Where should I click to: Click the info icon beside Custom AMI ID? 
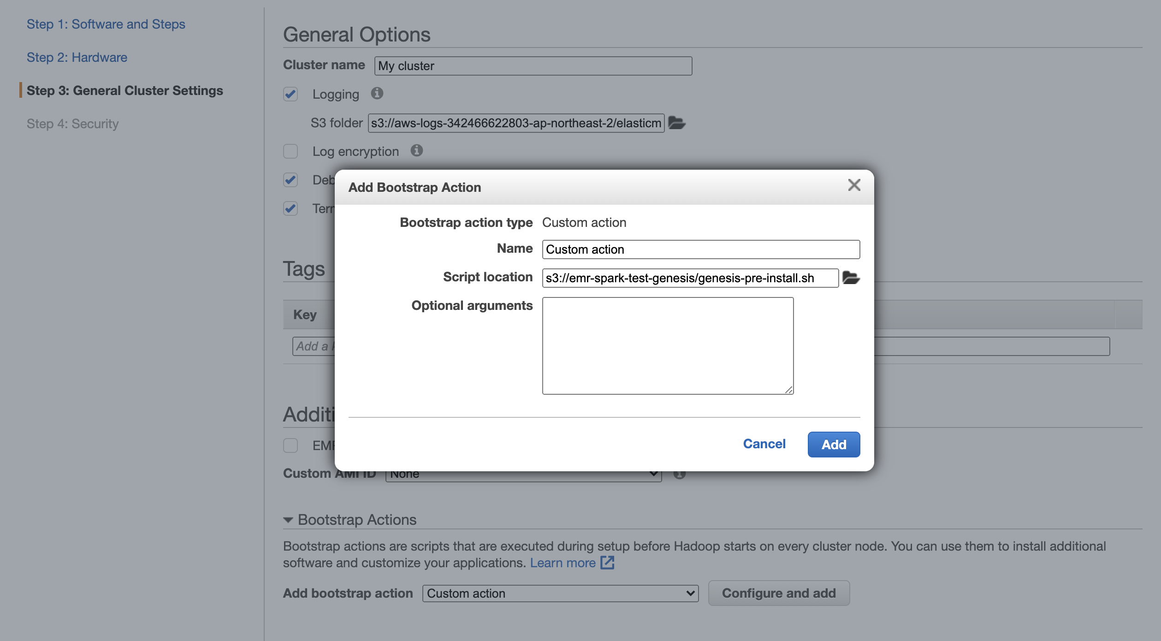[679, 475]
